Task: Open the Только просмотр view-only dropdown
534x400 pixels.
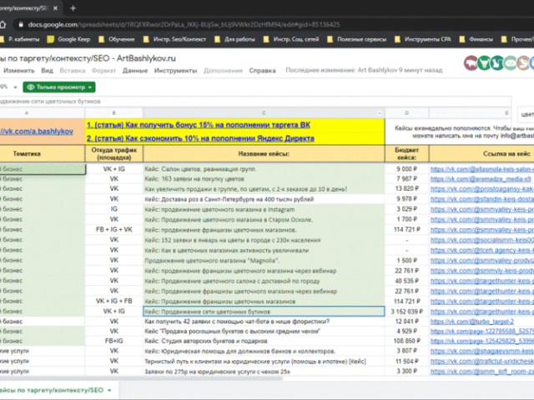Action: [x=59, y=87]
